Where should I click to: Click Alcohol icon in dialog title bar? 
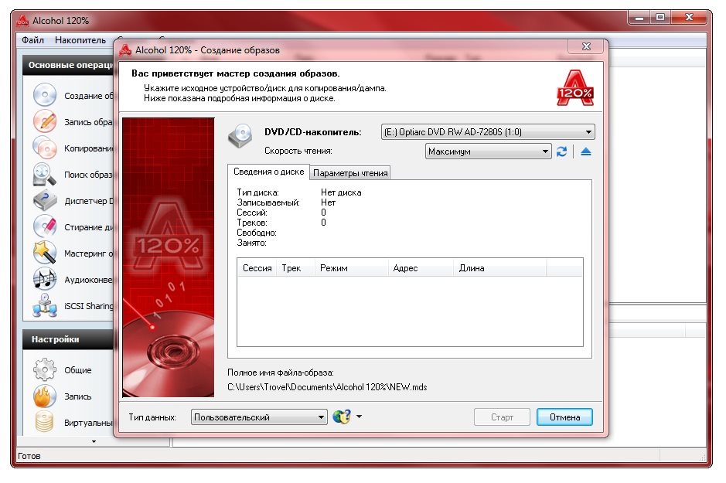click(125, 49)
